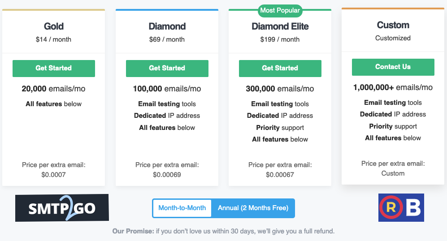Click the Most Popular badge

pyautogui.click(x=280, y=11)
